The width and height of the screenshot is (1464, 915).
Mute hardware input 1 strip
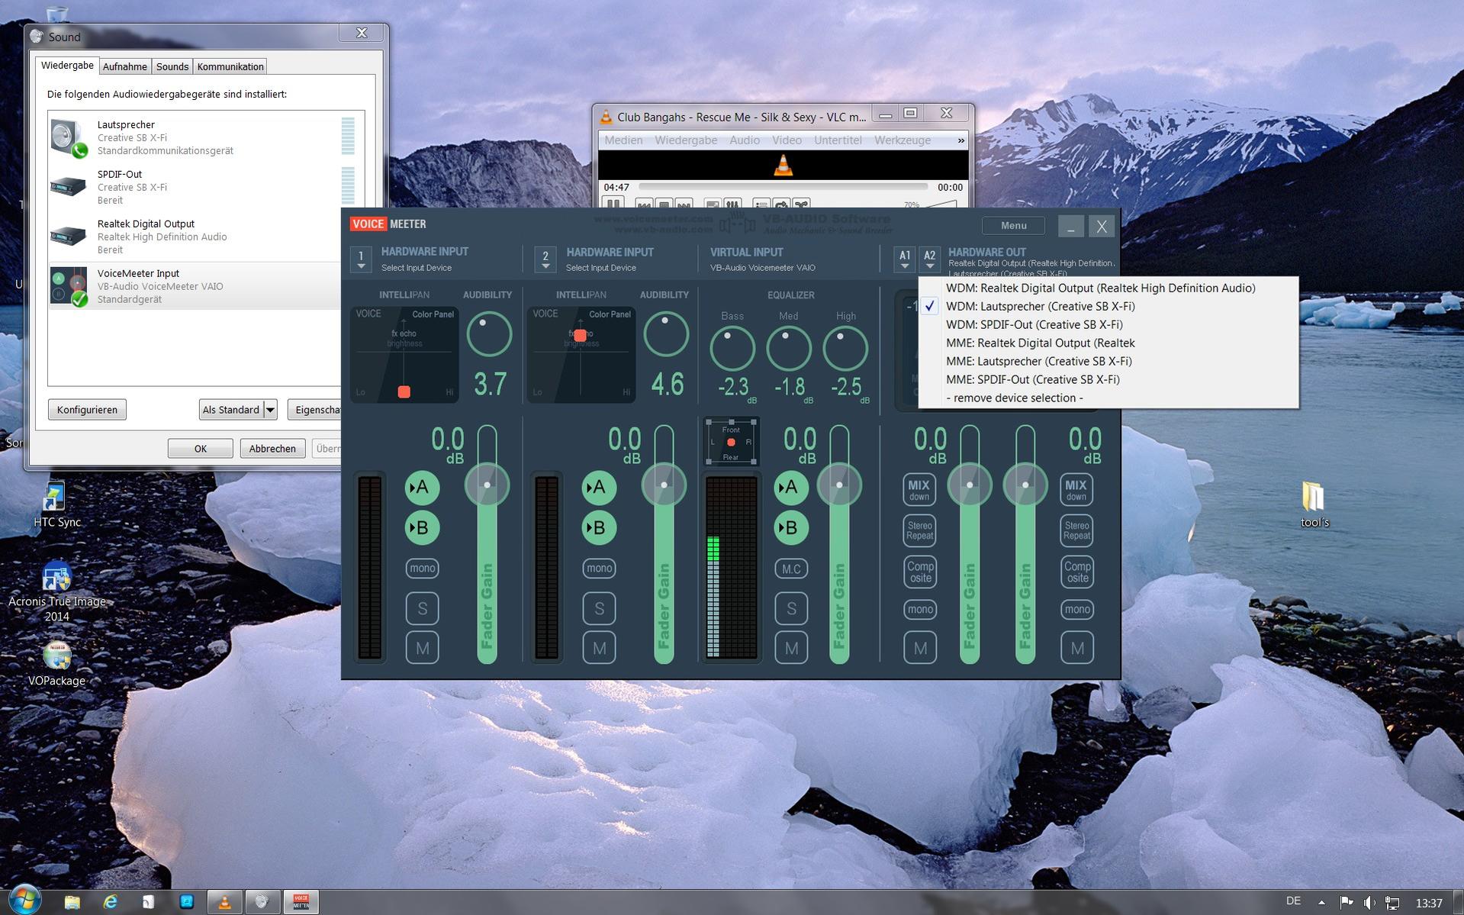click(x=422, y=648)
